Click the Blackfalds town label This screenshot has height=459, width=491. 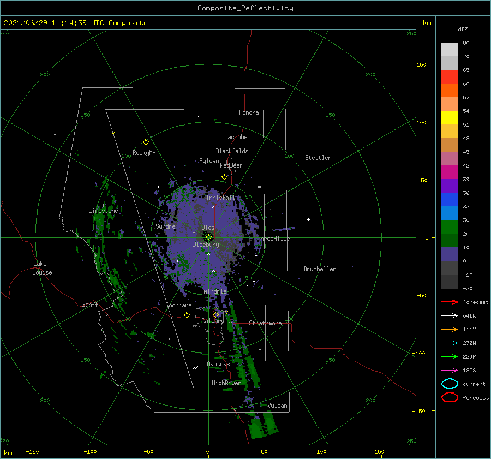point(232,151)
